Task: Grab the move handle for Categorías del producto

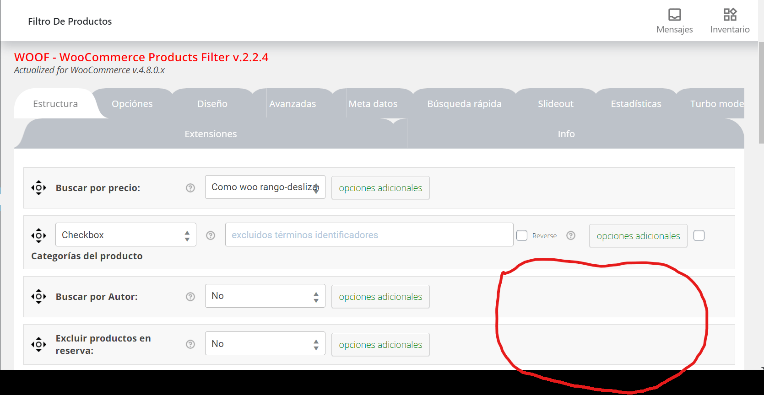Action: [38, 235]
